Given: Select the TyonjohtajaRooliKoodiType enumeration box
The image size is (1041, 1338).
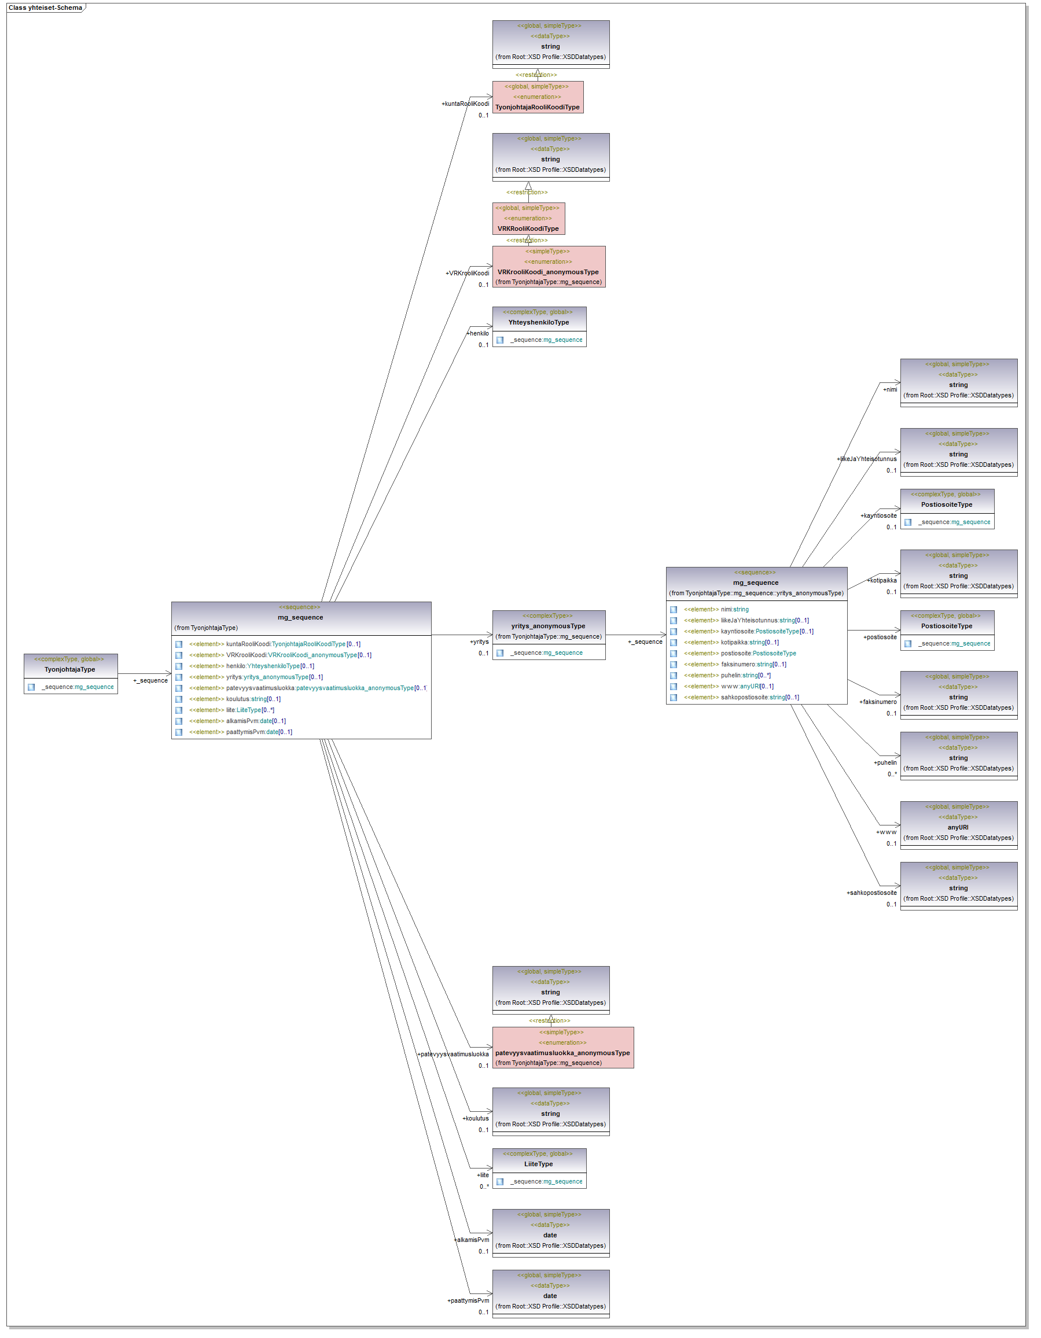Looking at the screenshot, I should pos(538,97).
